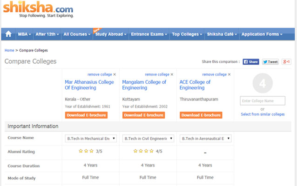The image size is (297, 186).
Task: Open B.Tech in Civil Engineering course dropdown
Action: 148,139
